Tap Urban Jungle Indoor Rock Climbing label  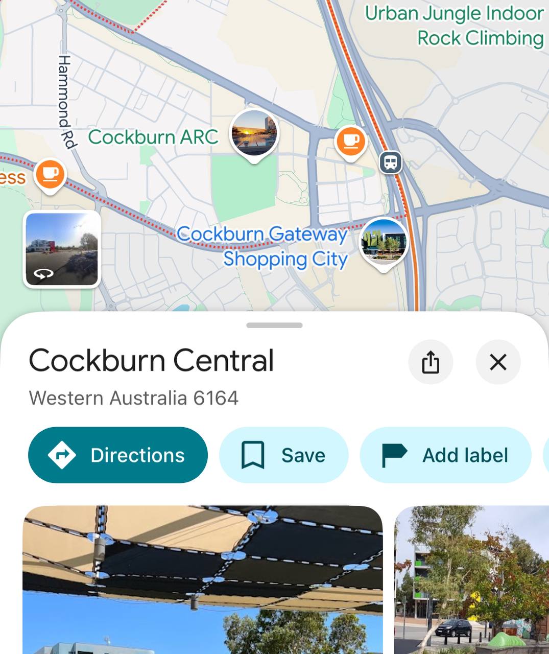455,26
